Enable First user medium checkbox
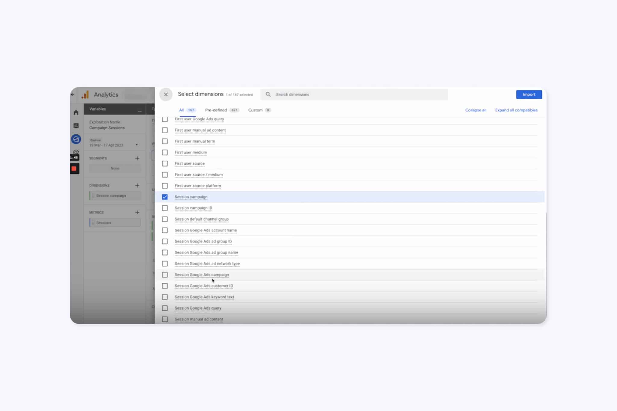Viewport: 617px width, 411px height. [165, 153]
